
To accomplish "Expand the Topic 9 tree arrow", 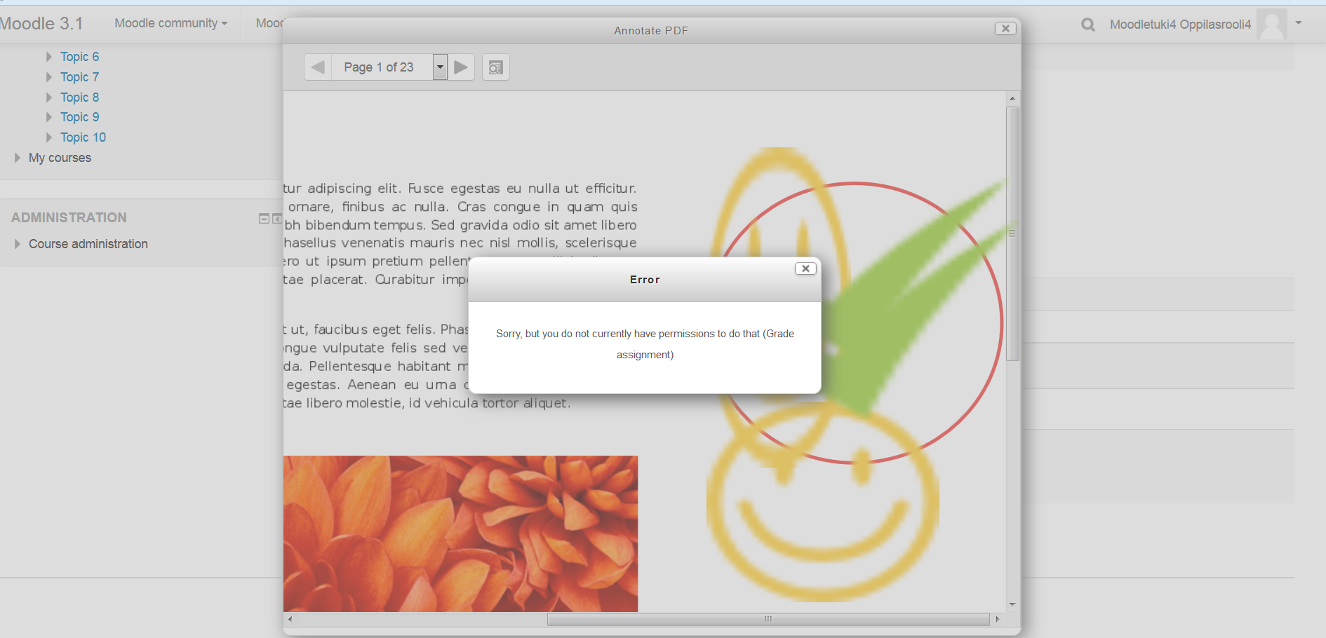I will 49,117.
